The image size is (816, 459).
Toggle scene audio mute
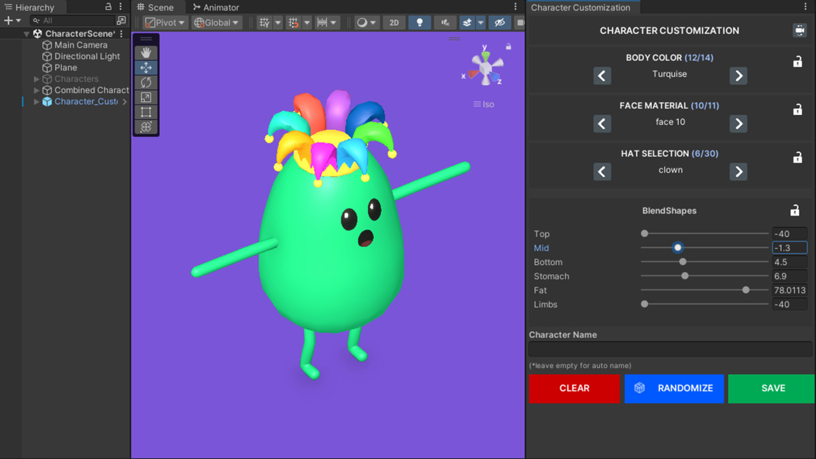click(x=444, y=22)
